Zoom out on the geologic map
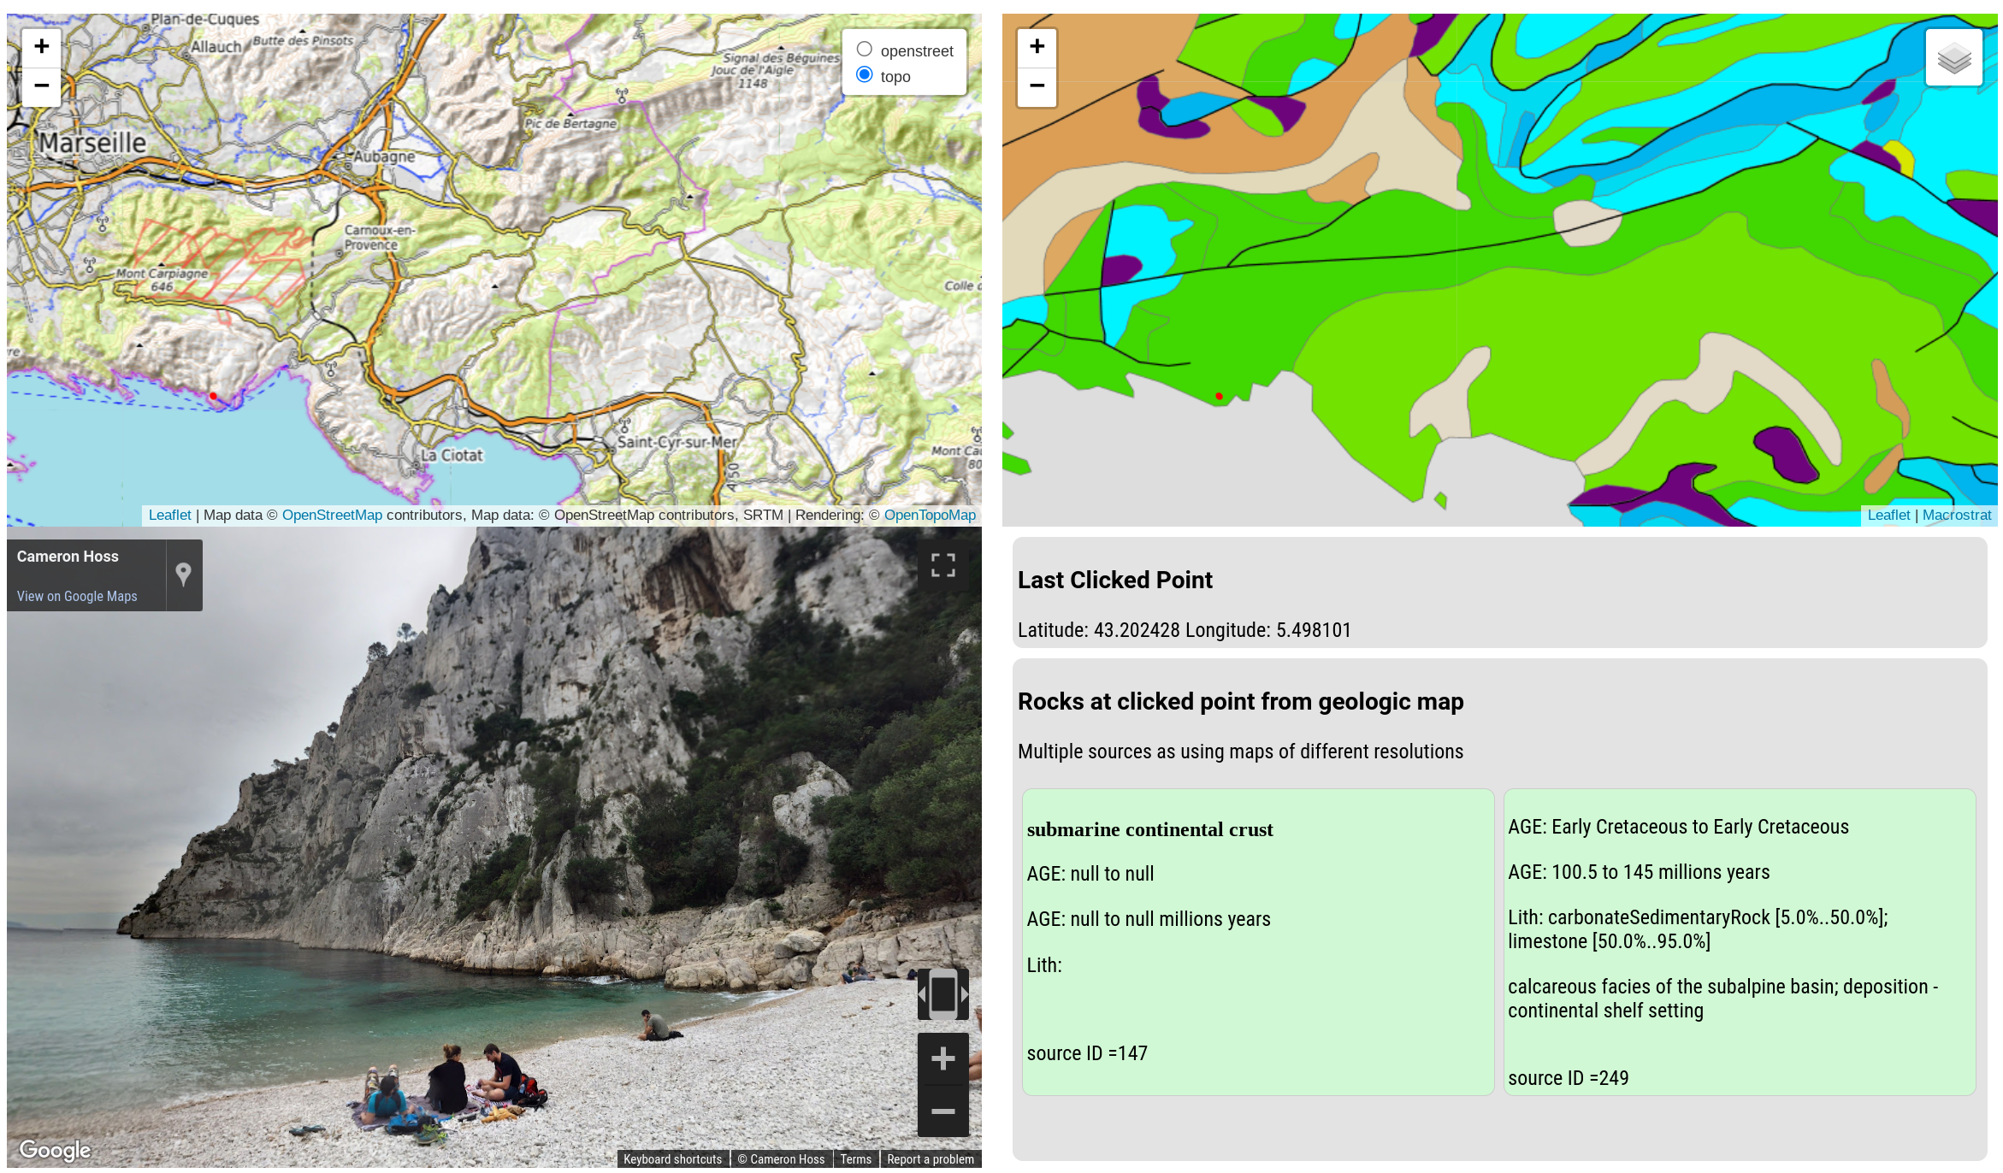The image size is (2003, 1173). tap(1037, 85)
